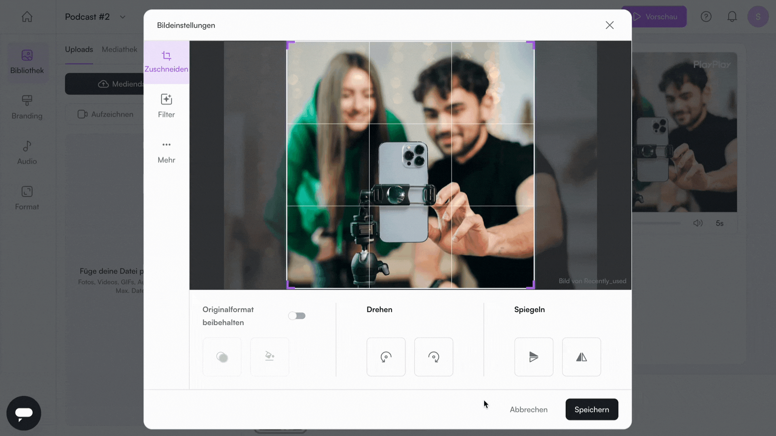The image size is (776, 436).
Task: Click the bottom-right crop corner handle
Action: coord(531,286)
